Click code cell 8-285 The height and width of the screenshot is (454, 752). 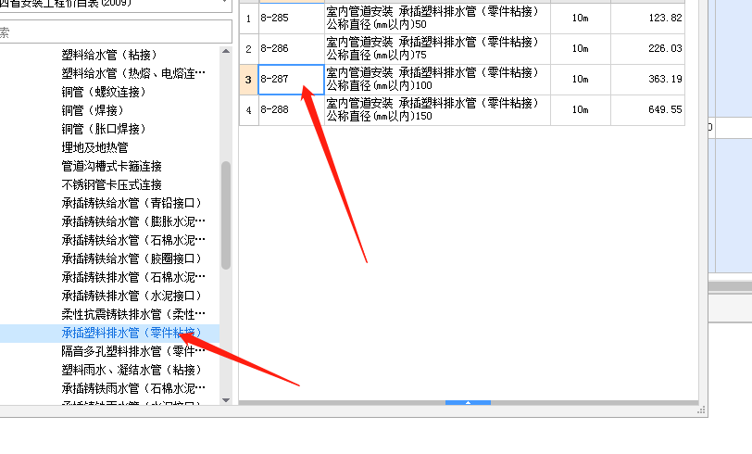(292, 19)
